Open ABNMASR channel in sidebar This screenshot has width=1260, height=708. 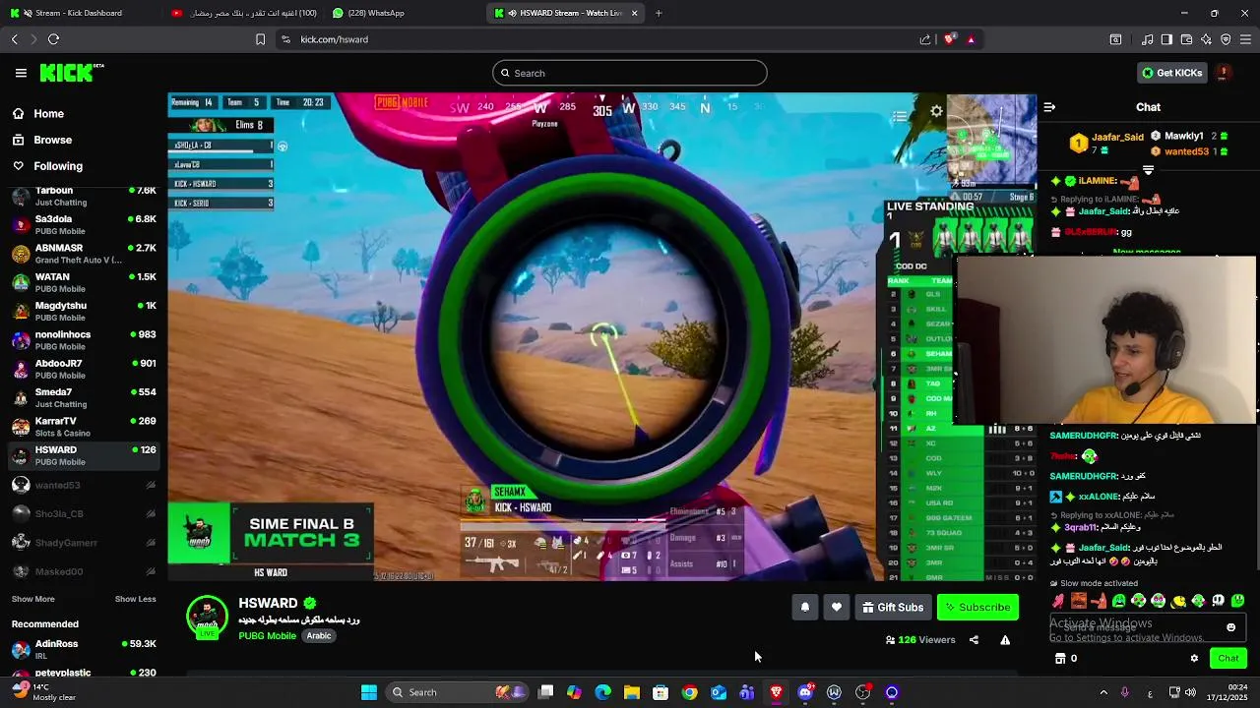pos(84,254)
